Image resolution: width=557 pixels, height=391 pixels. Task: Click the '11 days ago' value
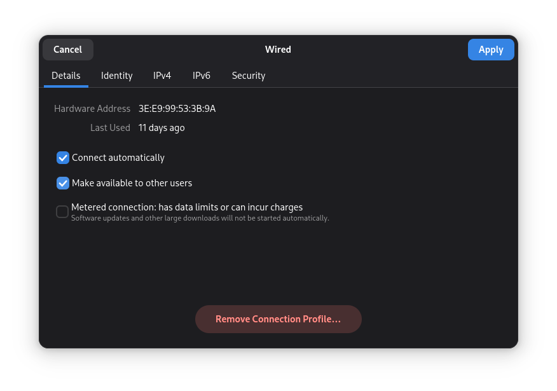[x=162, y=128]
